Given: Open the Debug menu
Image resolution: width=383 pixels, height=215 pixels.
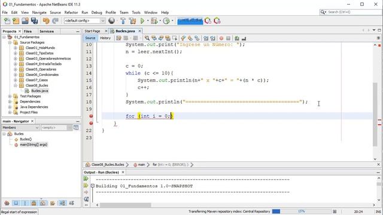Looking at the screenshot, I should (x=97, y=13).
